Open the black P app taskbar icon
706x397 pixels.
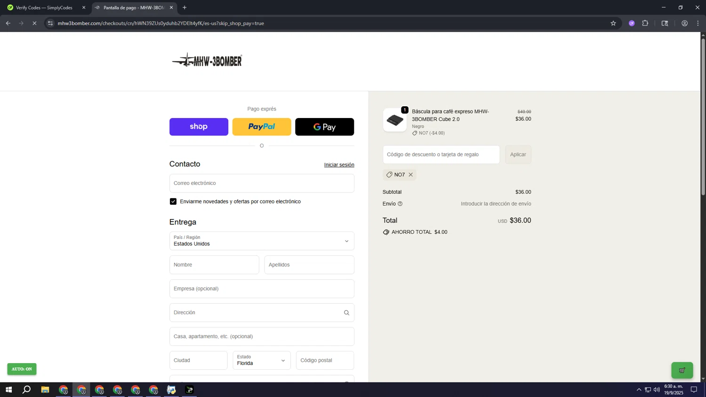[189, 389]
